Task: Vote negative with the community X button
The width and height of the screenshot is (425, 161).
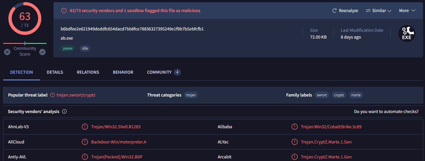Action: pos(7,52)
